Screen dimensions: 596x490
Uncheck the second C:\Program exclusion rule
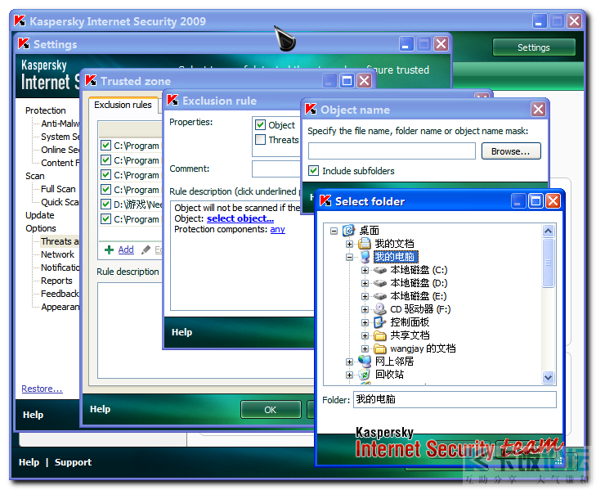pyautogui.click(x=105, y=160)
